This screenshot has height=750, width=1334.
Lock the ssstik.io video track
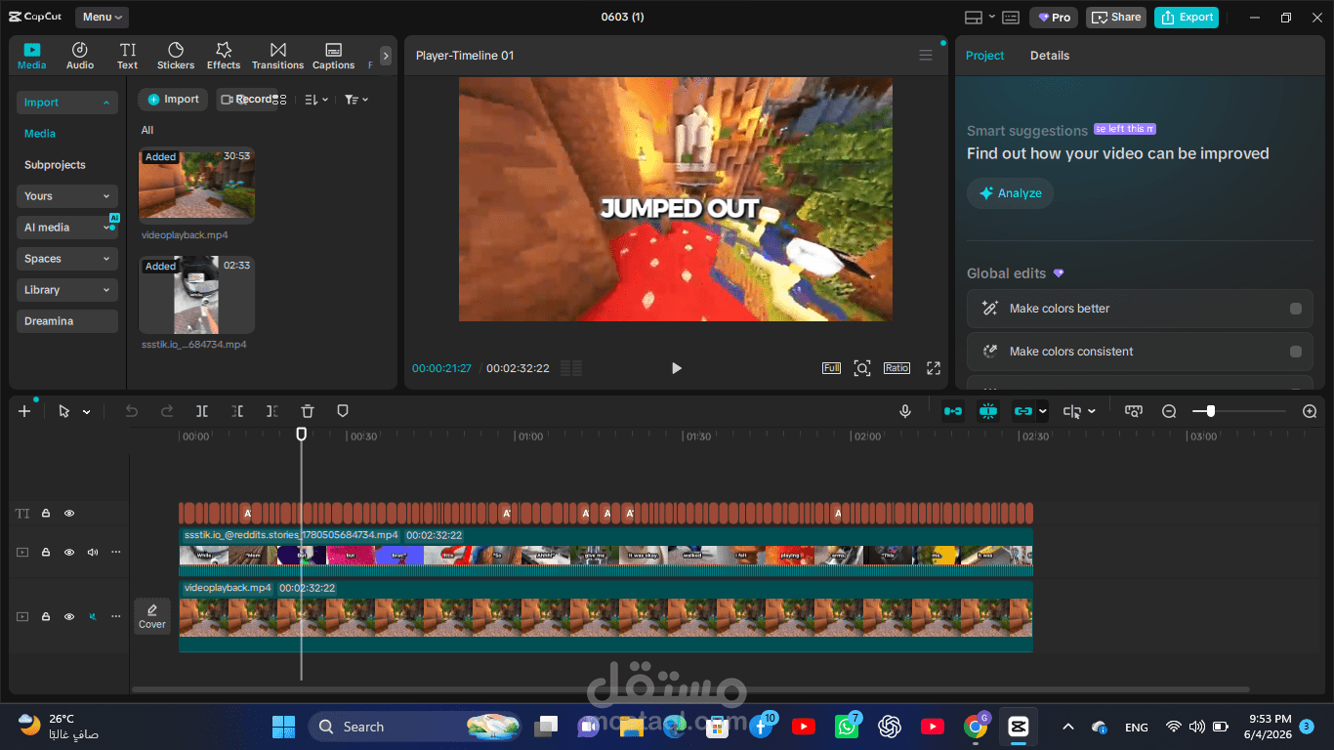point(46,552)
